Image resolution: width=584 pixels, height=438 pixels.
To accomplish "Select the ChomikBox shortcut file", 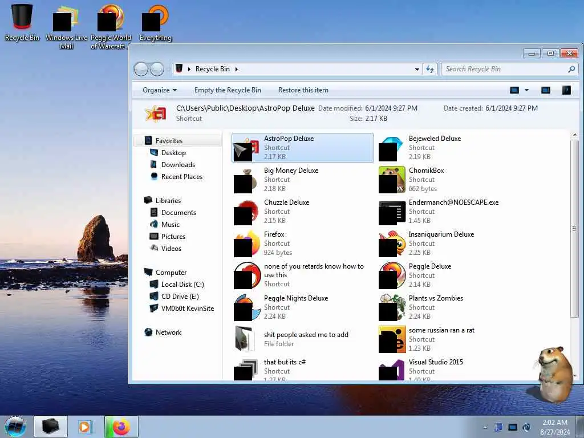I will [x=447, y=180].
